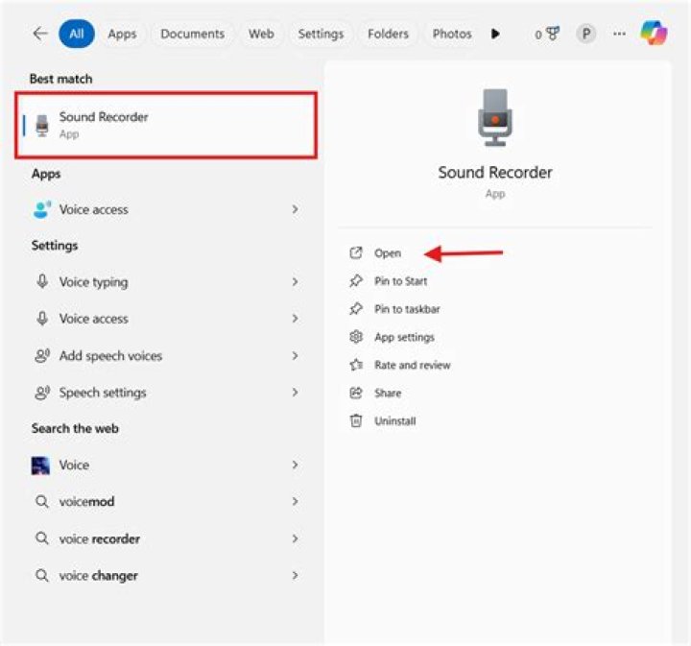Click the voice recorder search magnifier icon
The width and height of the screenshot is (691, 646).
(x=42, y=538)
